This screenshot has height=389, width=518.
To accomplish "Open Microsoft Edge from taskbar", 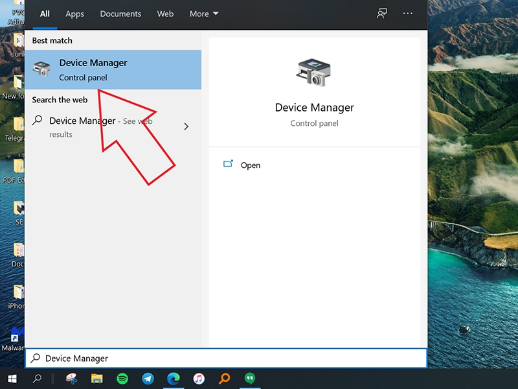I will (x=174, y=379).
